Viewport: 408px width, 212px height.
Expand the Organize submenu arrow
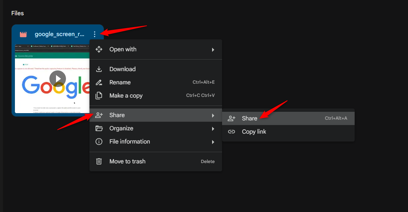coord(213,129)
